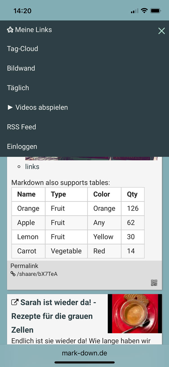Close the navigation menu with X
169x367 pixels.
click(x=161, y=31)
